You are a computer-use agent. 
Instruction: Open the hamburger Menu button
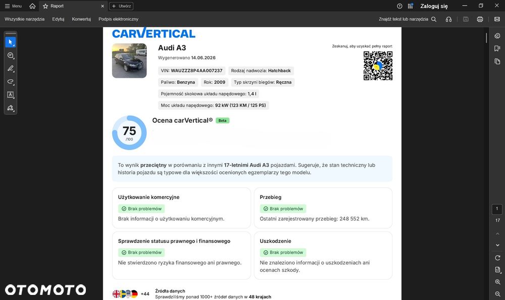click(x=13, y=6)
